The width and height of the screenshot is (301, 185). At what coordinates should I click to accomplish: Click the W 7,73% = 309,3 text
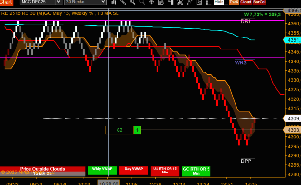262,15
